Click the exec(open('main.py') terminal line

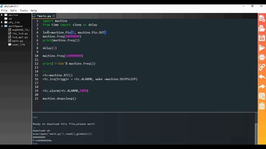62,134
